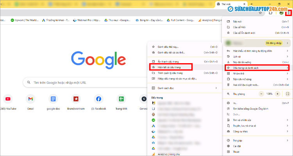Open Trình quản lý dấu trang
The width and height of the screenshot is (293, 156).
pyautogui.click(x=170, y=73)
